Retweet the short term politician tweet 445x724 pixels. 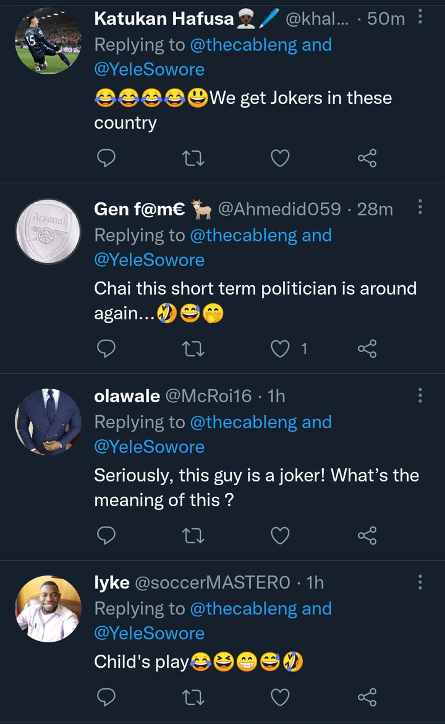click(194, 350)
